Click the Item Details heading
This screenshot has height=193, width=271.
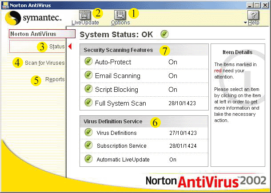pyautogui.click(x=238, y=52)
